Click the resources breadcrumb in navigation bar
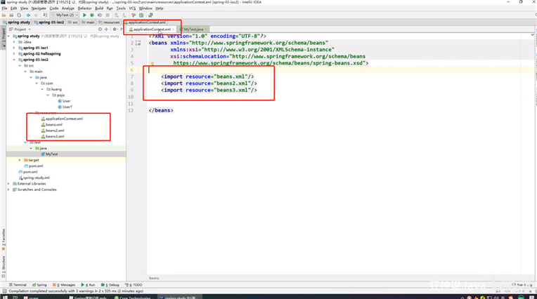The width and height of the screenshot is (537, 299). click(x=109, y=22)
